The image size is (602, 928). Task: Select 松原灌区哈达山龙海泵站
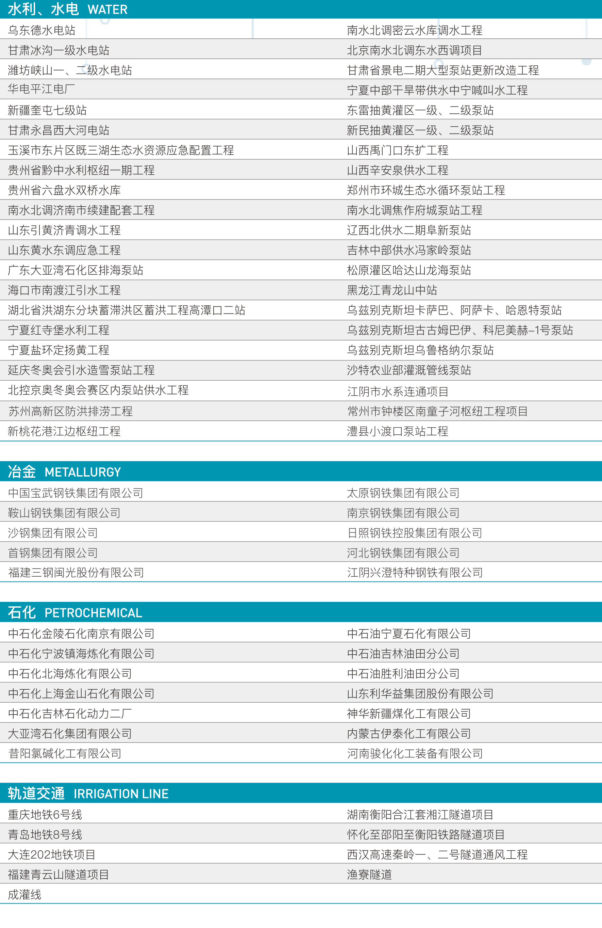(x=409, y=270)
